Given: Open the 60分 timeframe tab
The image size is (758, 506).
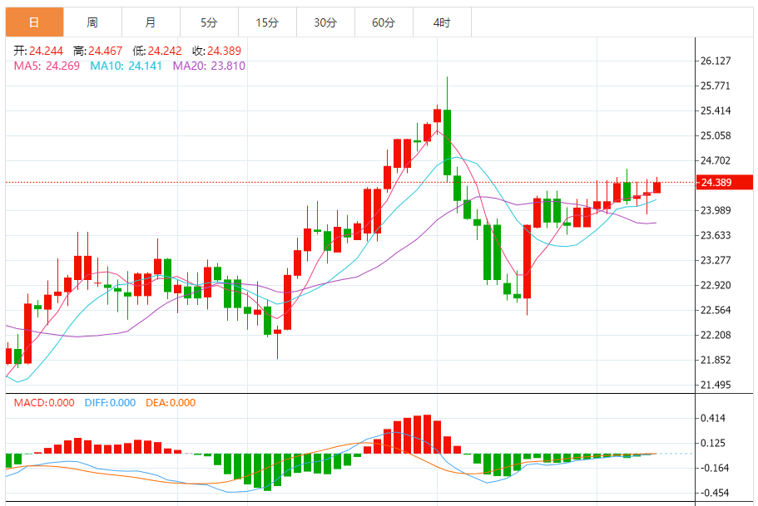Looking at the screenshot, I should tap(384, 22).
